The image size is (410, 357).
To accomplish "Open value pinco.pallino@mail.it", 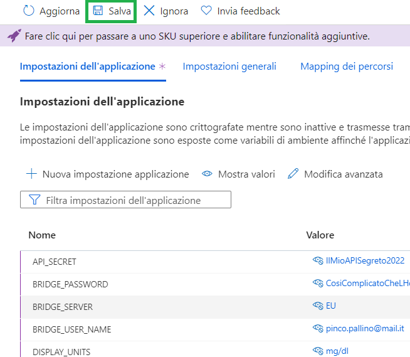I will coord(365,328).
